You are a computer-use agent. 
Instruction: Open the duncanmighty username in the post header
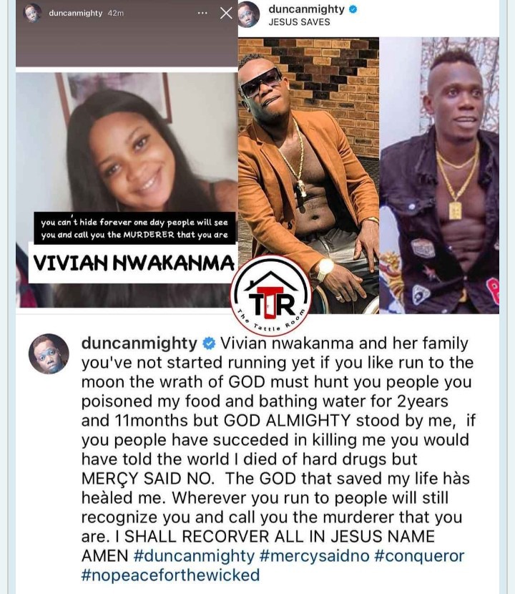coord(306,9)
